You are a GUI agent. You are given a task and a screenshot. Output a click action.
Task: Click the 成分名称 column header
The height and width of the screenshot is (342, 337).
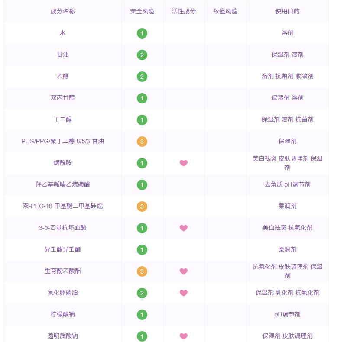pos(63,11)
